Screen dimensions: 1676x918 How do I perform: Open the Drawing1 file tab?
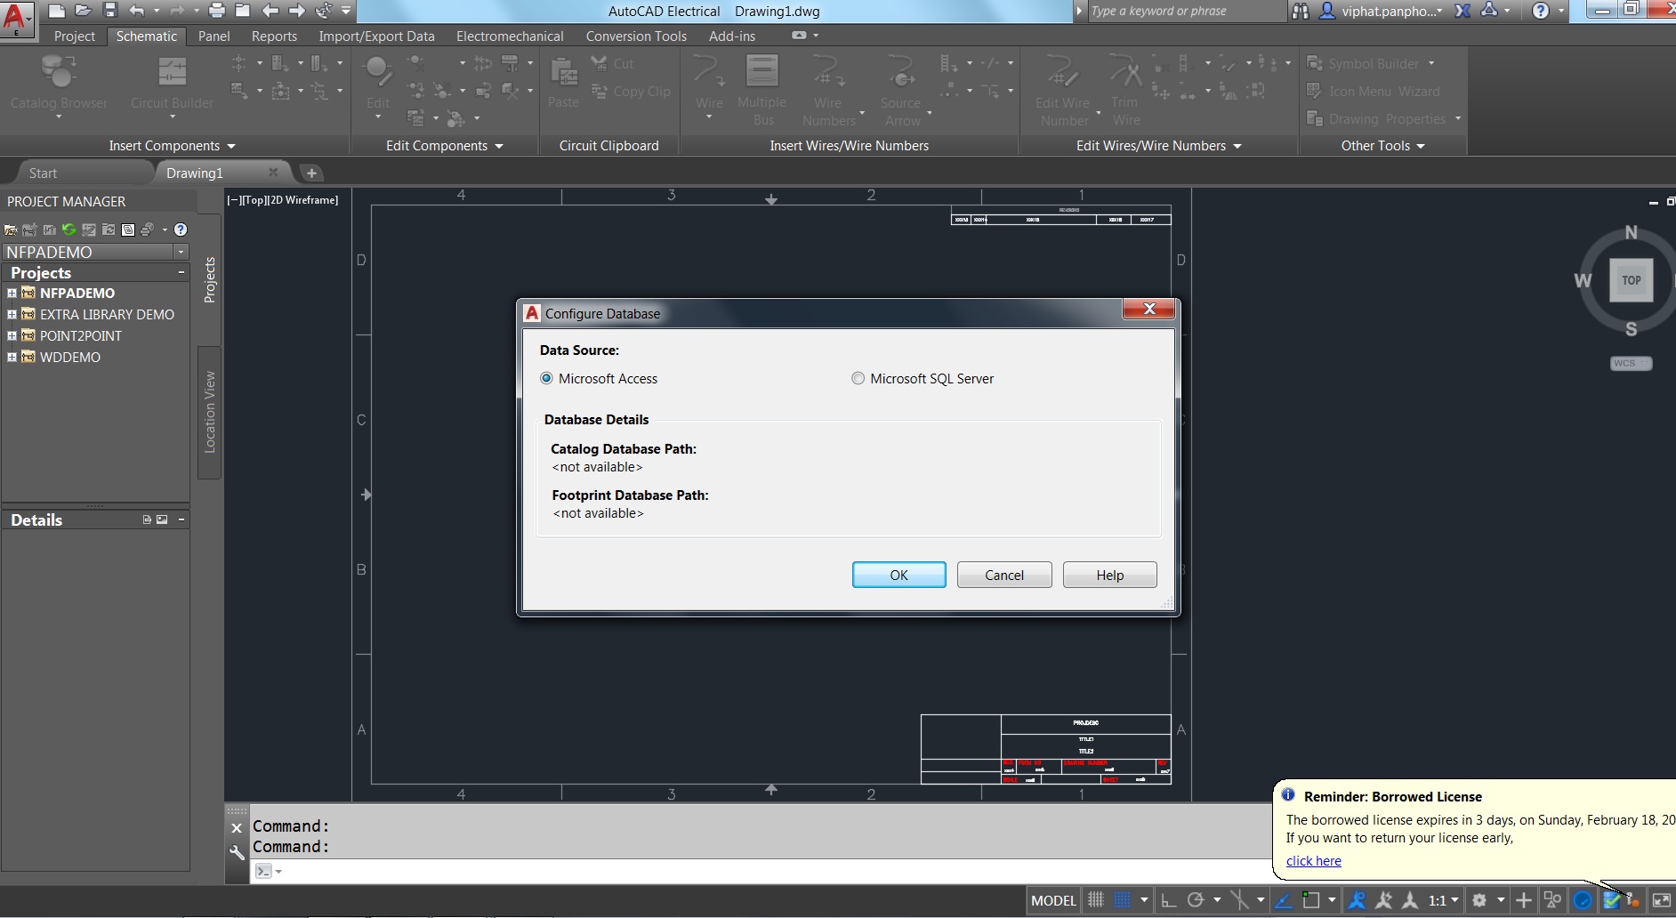coord(196,172)
